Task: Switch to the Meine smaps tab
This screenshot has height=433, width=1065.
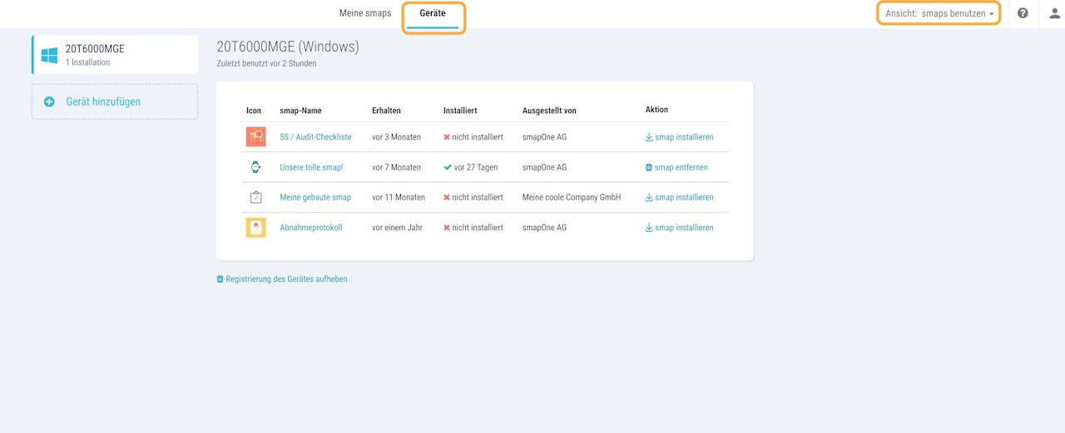Action: 365,13
